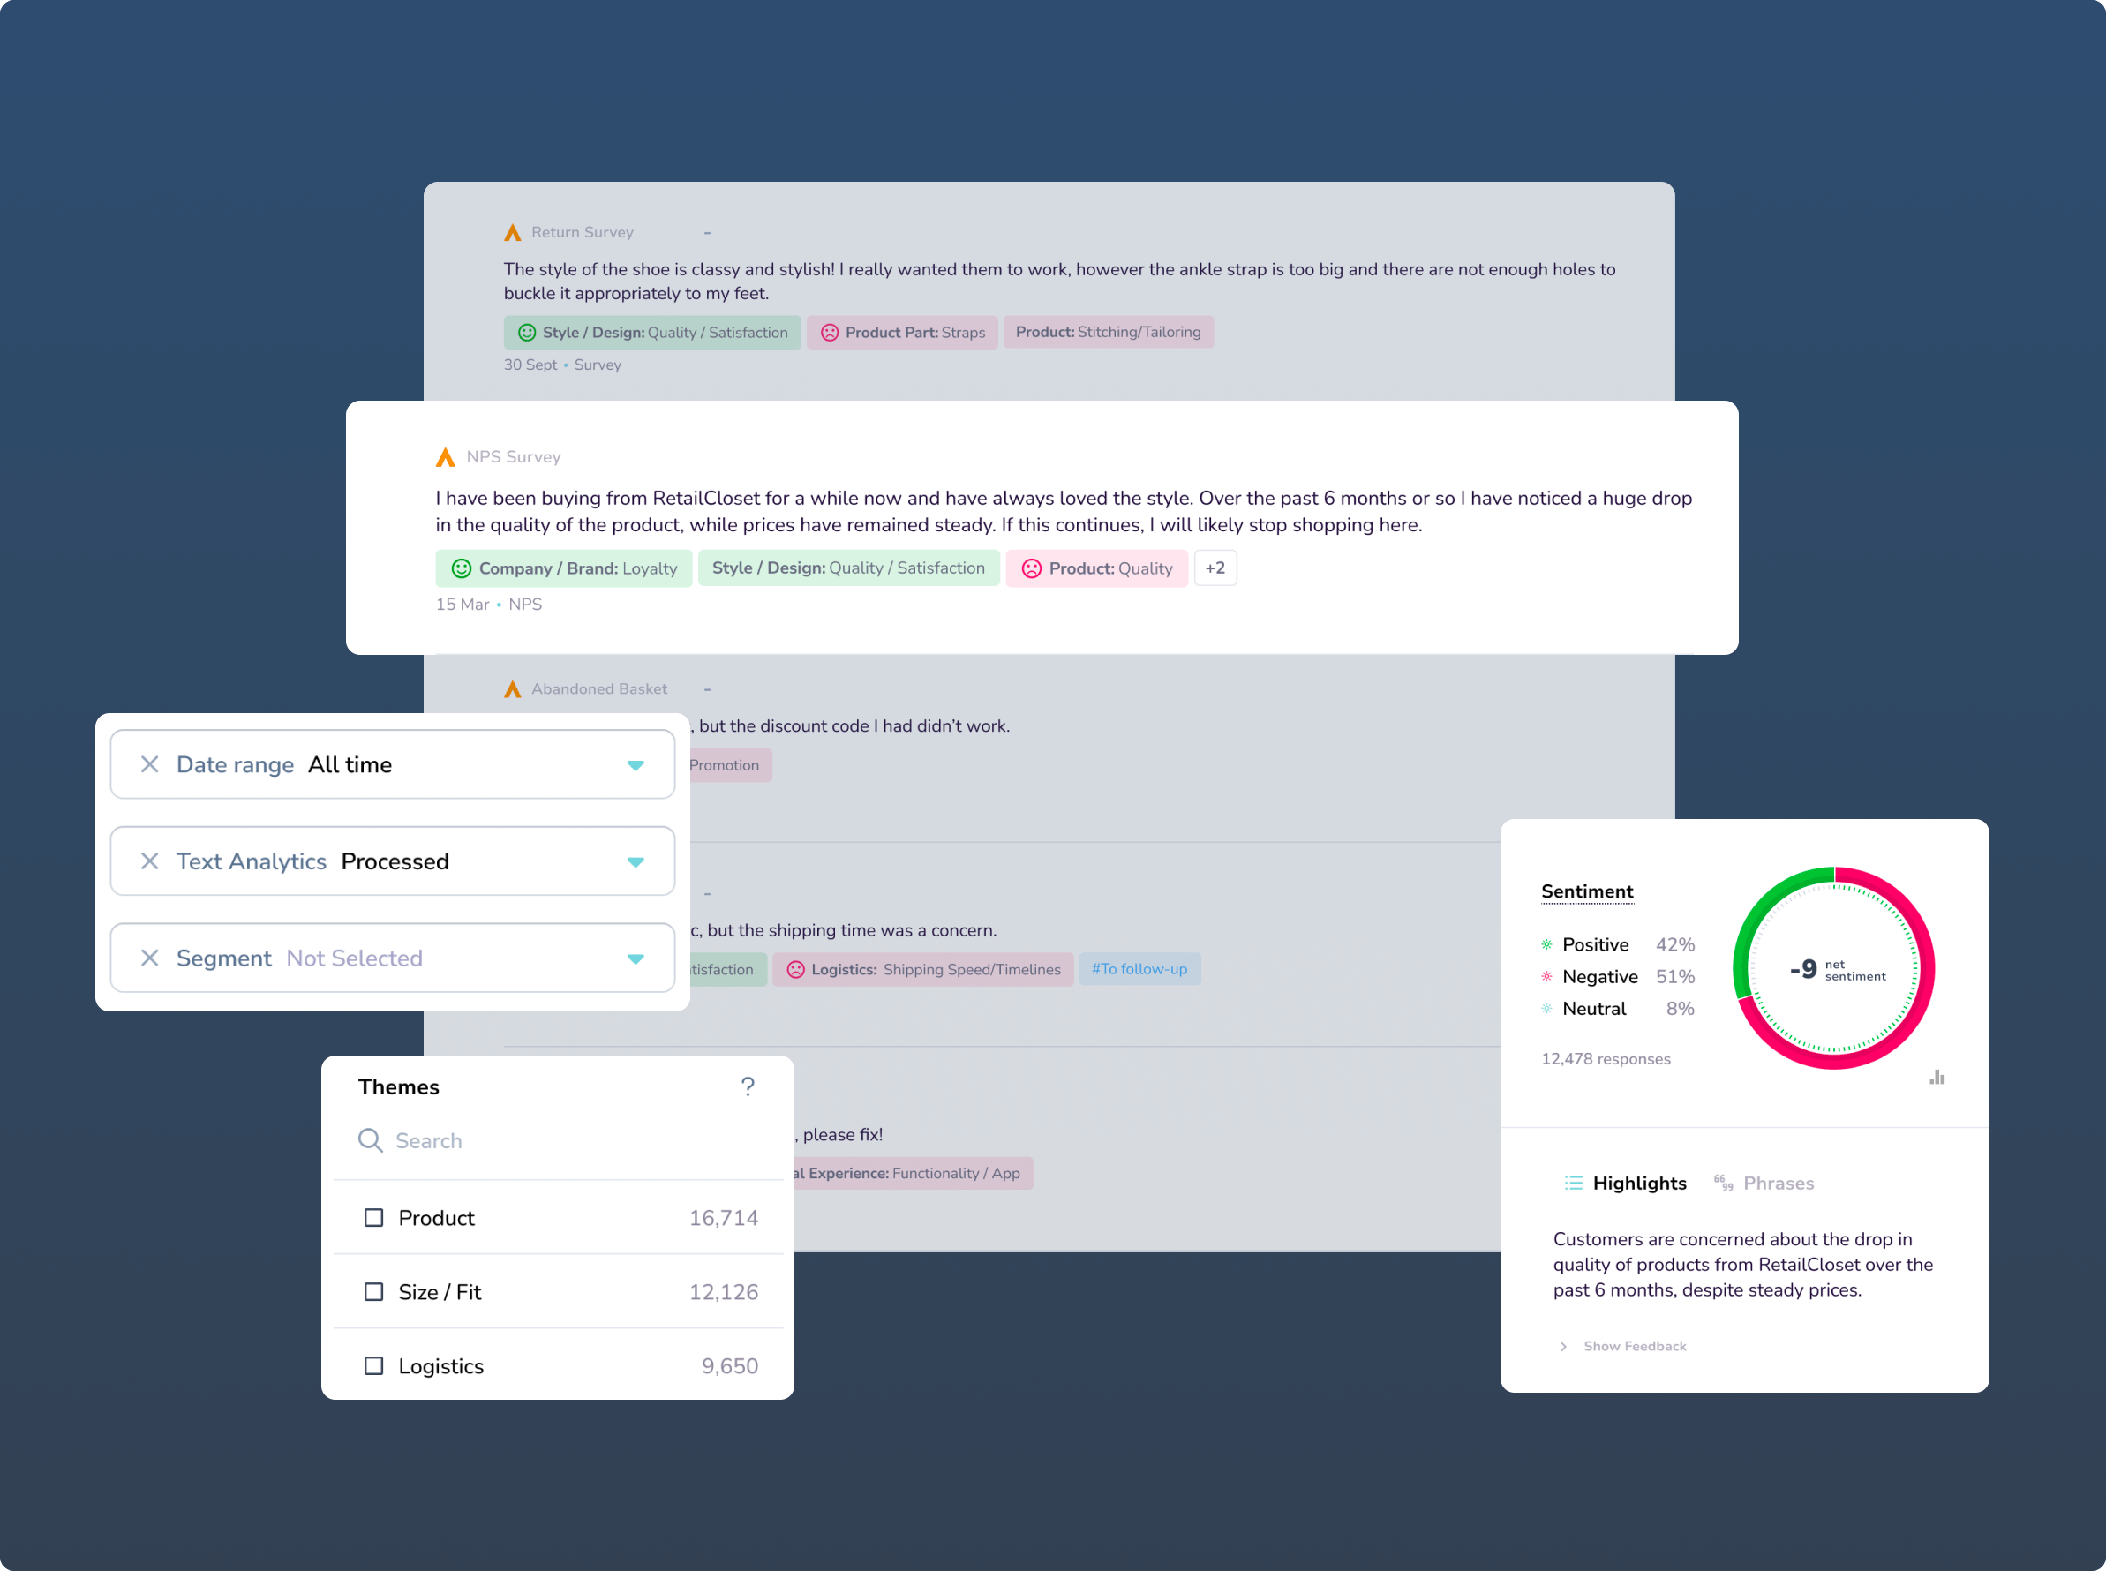Expand the Date range filter dropdown
The image size is (2106, 1571).
[636, 763]
